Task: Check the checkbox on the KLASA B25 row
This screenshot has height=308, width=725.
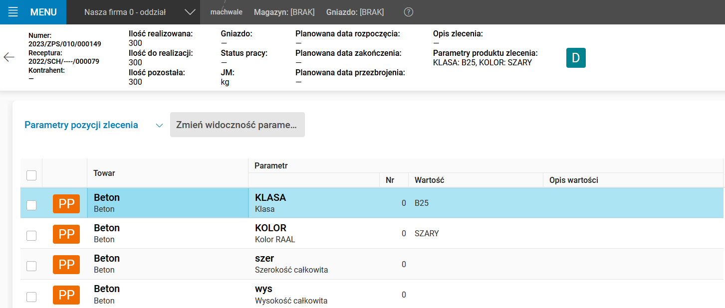Action: (x=31, y=205)
